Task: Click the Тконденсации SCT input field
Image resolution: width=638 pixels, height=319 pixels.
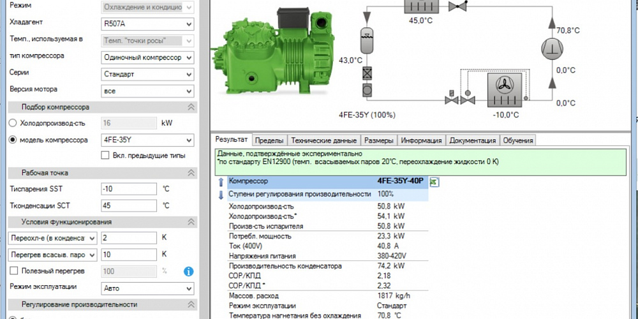Action: coord(129,205)
